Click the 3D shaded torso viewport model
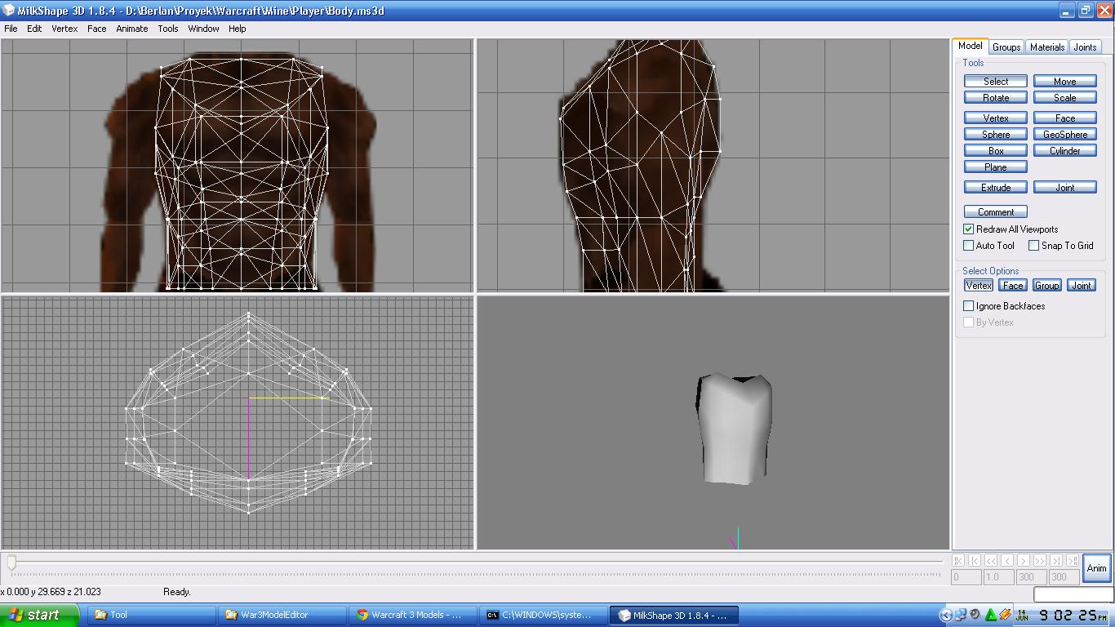This screenshot has height=627, width=1115. 734,429
